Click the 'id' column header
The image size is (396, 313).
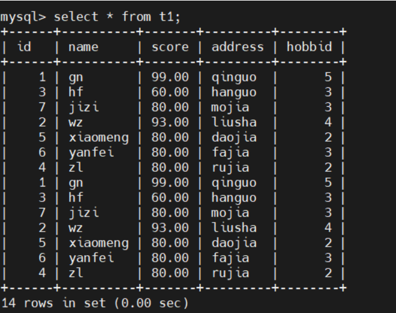pyautogui.click(x=24, y=46)
